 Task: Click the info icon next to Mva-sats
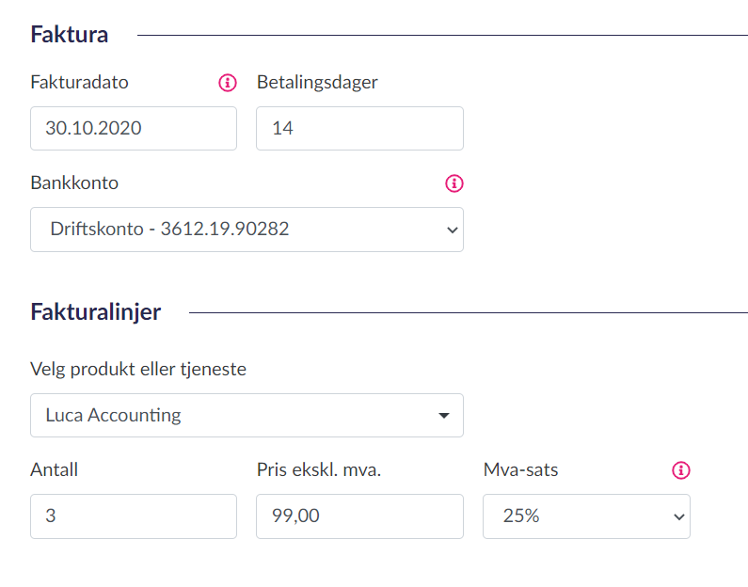681,470
